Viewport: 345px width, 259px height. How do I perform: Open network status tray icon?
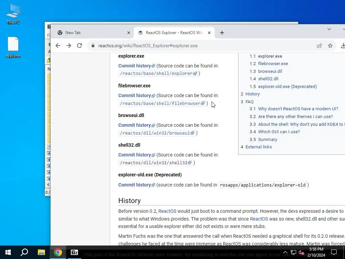click(x=293, y=252)
